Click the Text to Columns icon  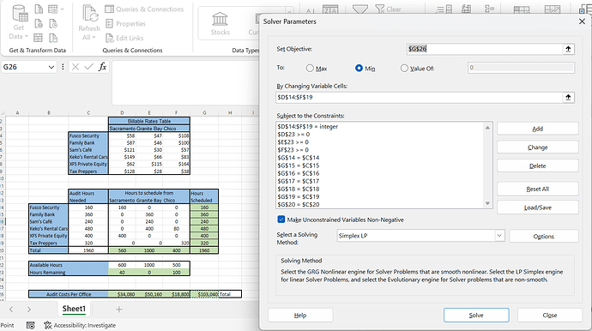click(x=444, y=9)
